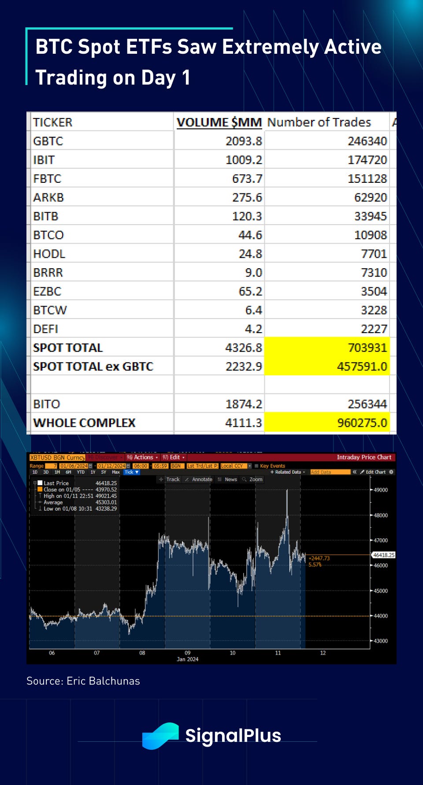Click the Add Data input field
423x785 pixels.
pyautogui.click(x=330, y=472)
